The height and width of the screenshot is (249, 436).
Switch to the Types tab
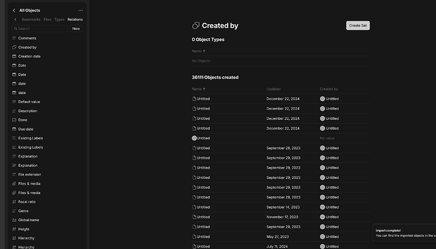coord(59,20)
